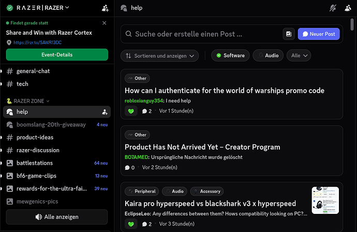357x232 pixels.
Task: Click the forum icon in the help header
Action: (x=124, y=8)
